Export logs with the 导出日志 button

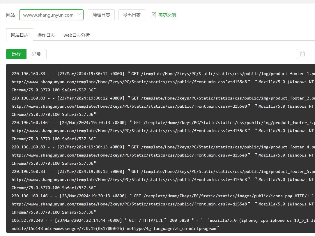click(132, 15)
